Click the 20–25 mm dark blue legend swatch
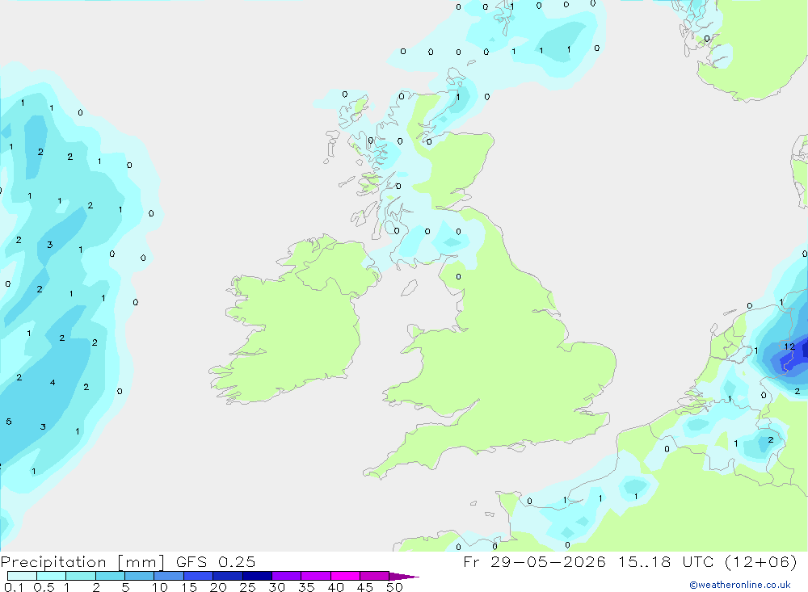The height and width of the screenshot is (592, 808). [227, 576]
